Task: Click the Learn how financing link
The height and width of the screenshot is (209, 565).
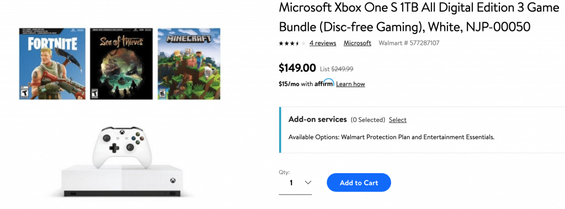Action: click(x=350, y=84)
